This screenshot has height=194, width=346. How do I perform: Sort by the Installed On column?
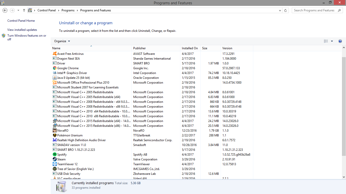[x=190, y=48]
